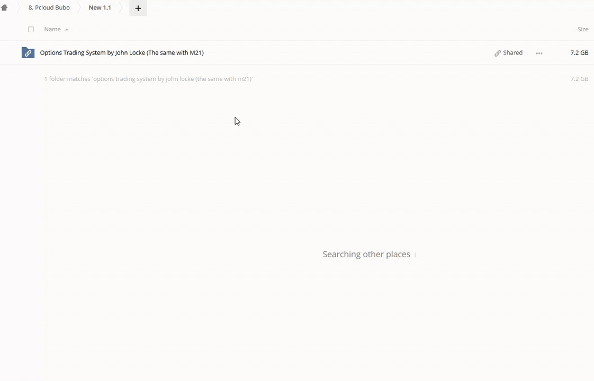Viewport: 594px width, 381px height.
Task: Open the '8. Pcloud Bubo' breadcrumb
Action: click(49, 8)
